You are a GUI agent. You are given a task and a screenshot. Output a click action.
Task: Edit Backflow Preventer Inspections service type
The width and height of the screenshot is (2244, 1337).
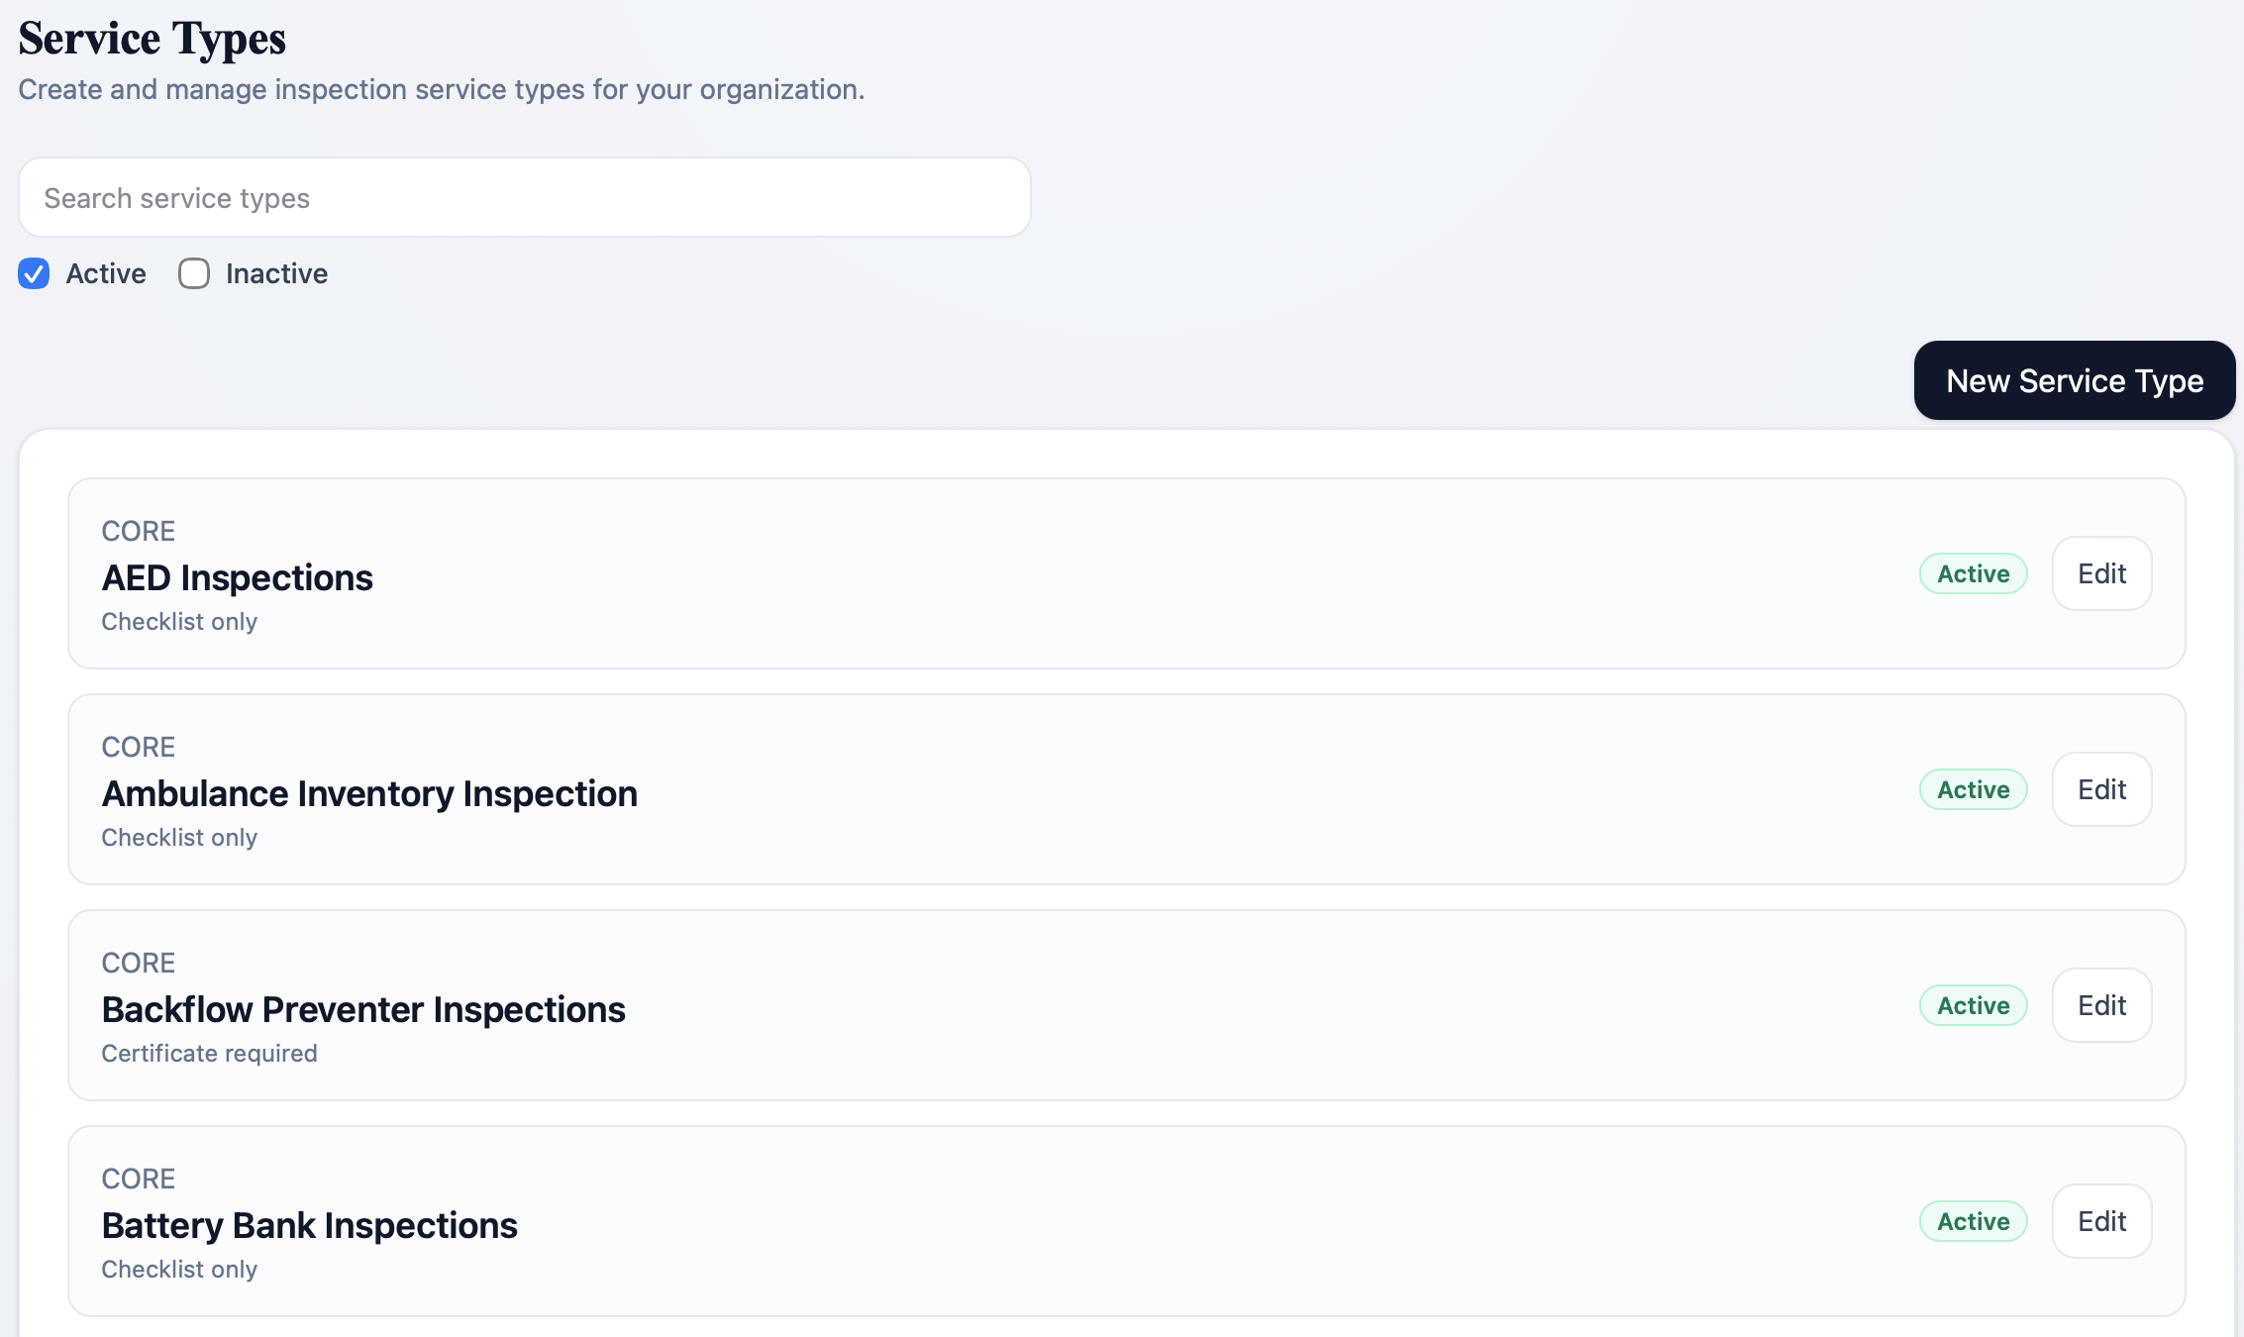coord(2101,1005)
